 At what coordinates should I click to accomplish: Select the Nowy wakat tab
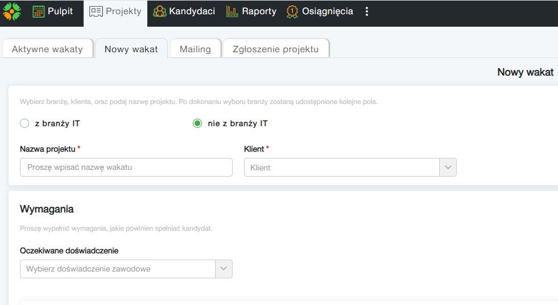pos(131,49)
